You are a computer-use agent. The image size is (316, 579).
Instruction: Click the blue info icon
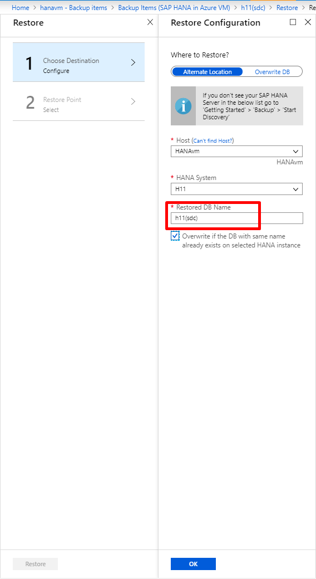[x=183, y=106]
